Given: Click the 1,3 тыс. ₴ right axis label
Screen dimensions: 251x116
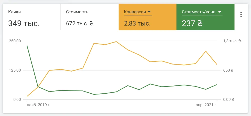Looking at the screenshot, I should [232, 41].
